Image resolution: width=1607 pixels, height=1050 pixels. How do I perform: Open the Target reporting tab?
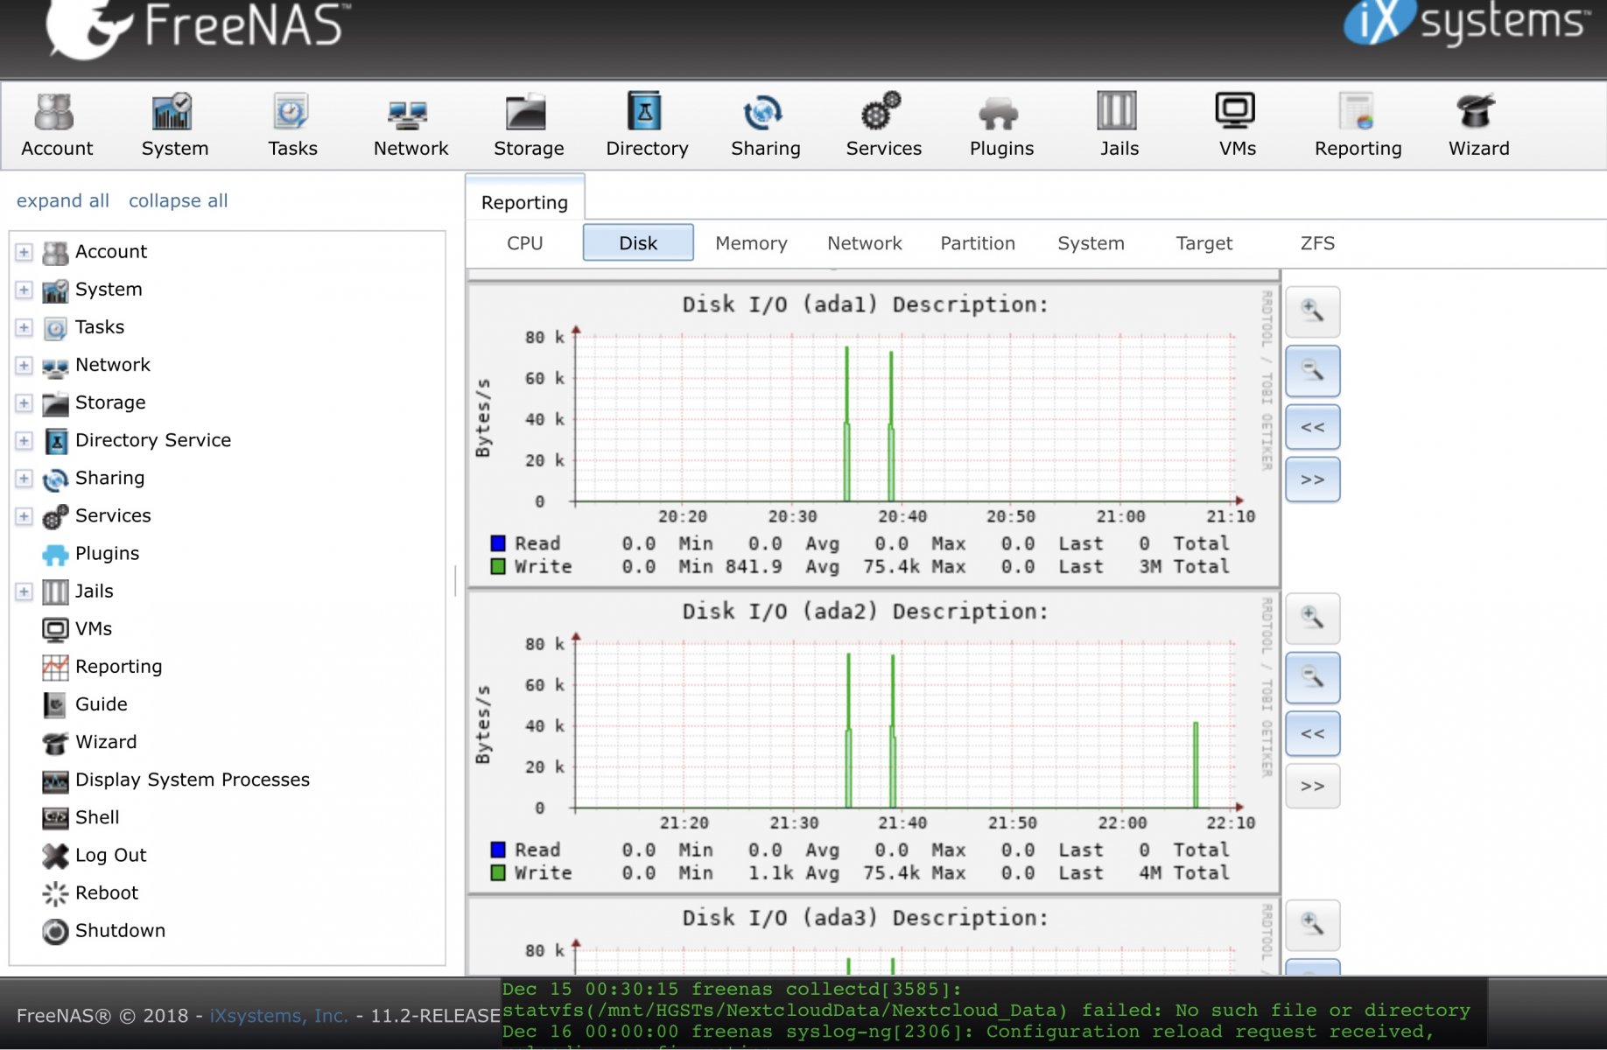(1203, 243)
